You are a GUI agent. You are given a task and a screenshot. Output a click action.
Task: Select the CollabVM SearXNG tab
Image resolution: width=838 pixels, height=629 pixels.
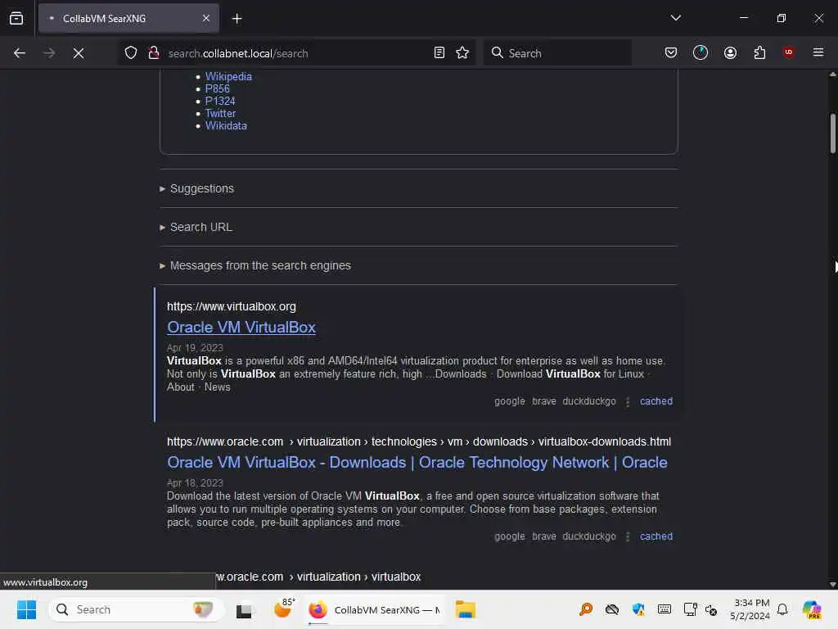pos(128,19)
